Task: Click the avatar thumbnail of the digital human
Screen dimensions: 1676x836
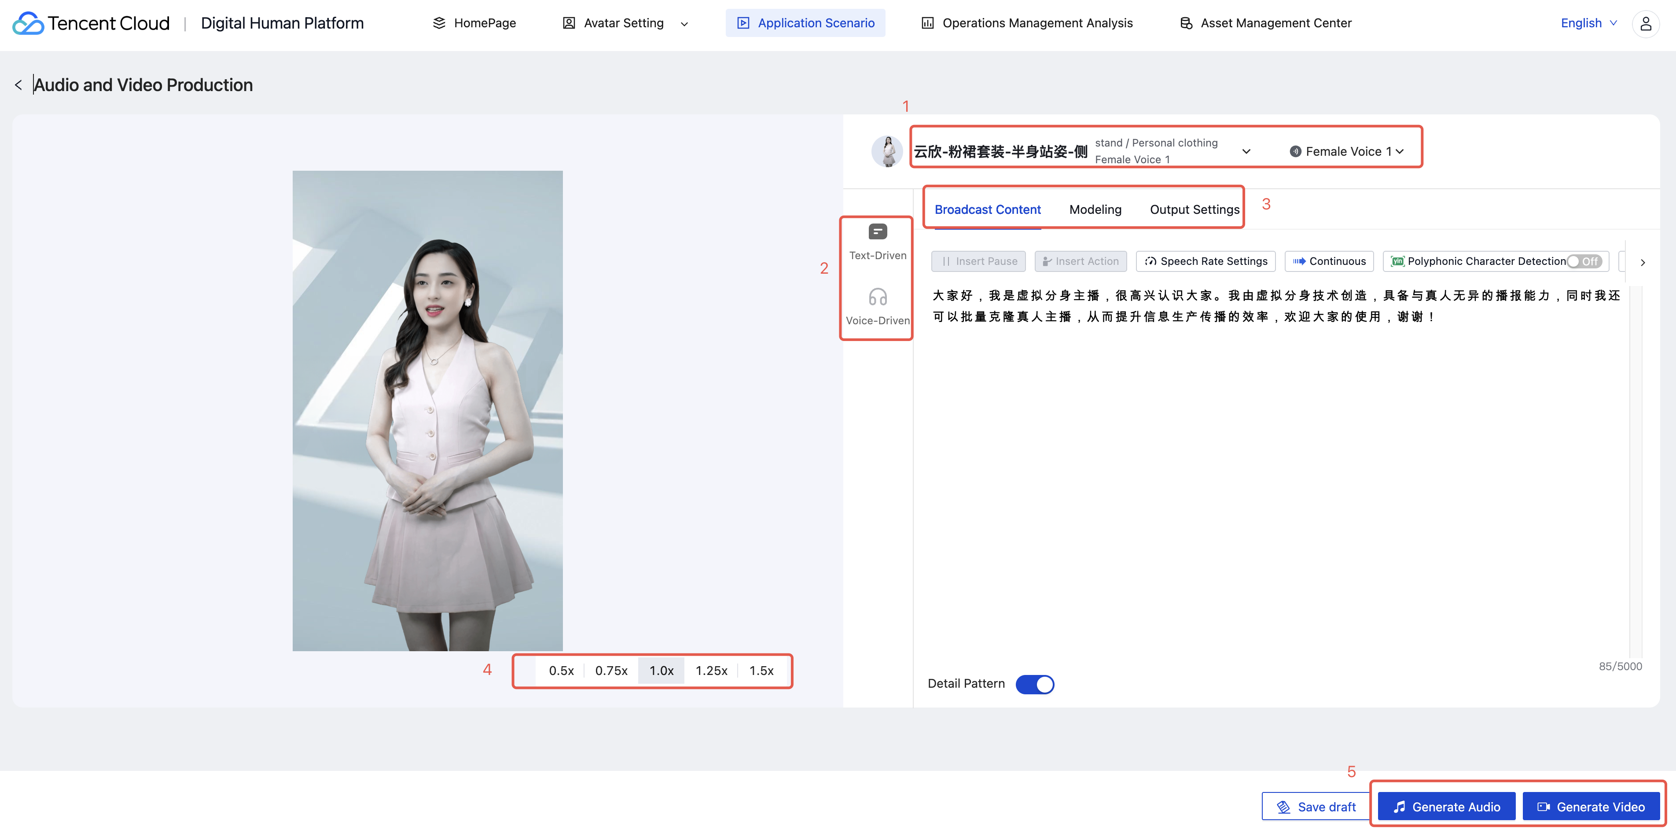Action: [x=887, y=152]
